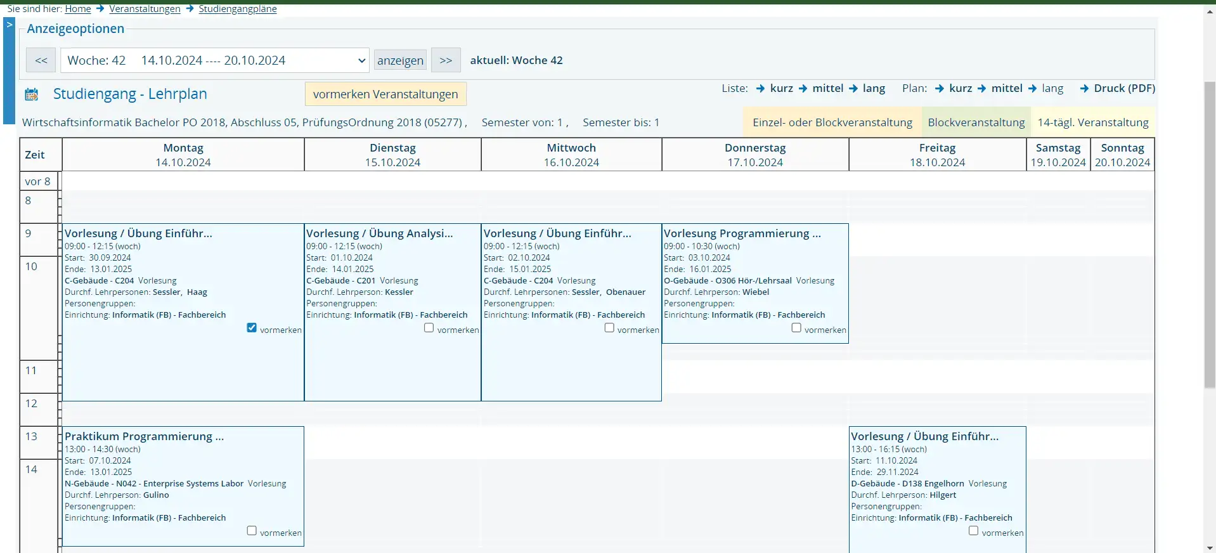Screen dimensions: 1216x553
Task: Open the Woche 42 week dropdown
Action: click(x=215, y=60)
